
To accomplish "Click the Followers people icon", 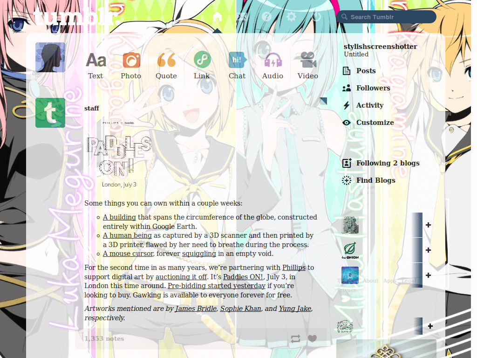I will pyautogui.click(x=347, y=88).
